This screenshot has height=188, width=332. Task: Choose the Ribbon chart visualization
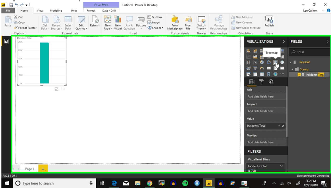pos(282,57)
